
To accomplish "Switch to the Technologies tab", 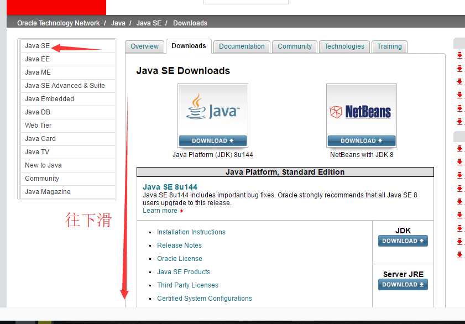I will (x=344, y=46).
